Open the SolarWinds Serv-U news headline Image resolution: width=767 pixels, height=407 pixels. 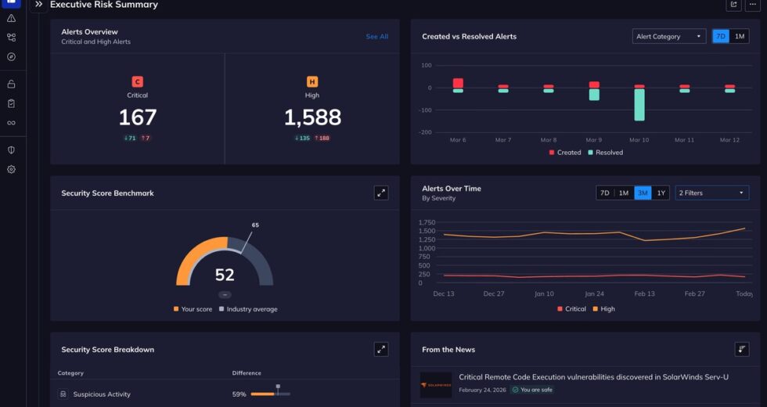tap(593, 377)
